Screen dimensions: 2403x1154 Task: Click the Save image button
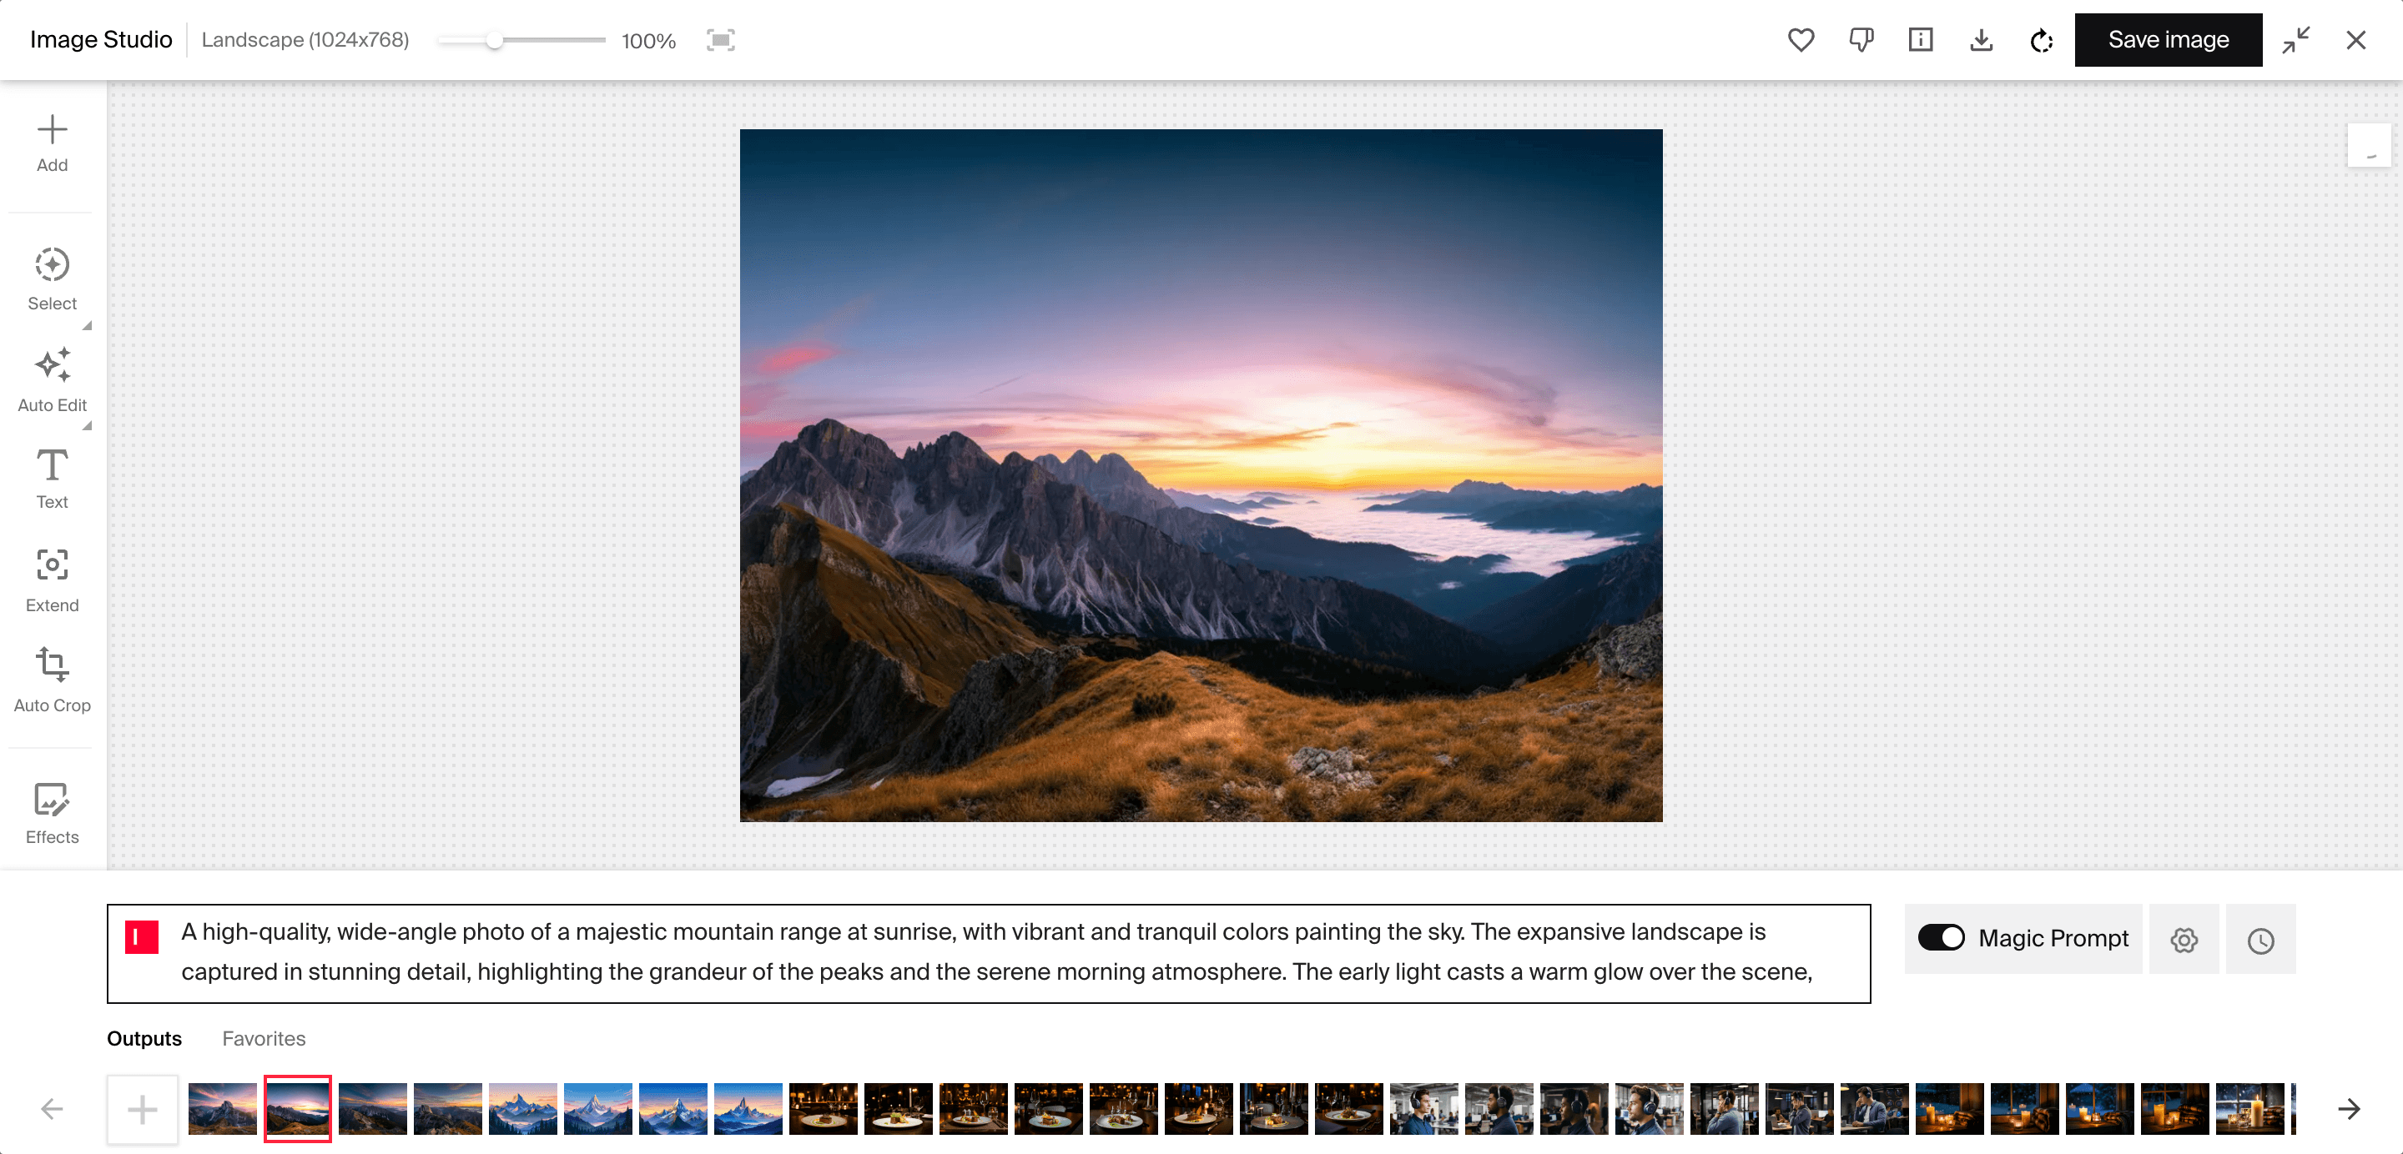[2167, 40]
